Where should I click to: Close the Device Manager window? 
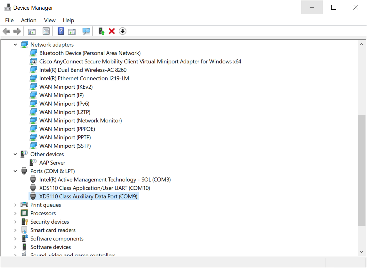tap(355, 7)
